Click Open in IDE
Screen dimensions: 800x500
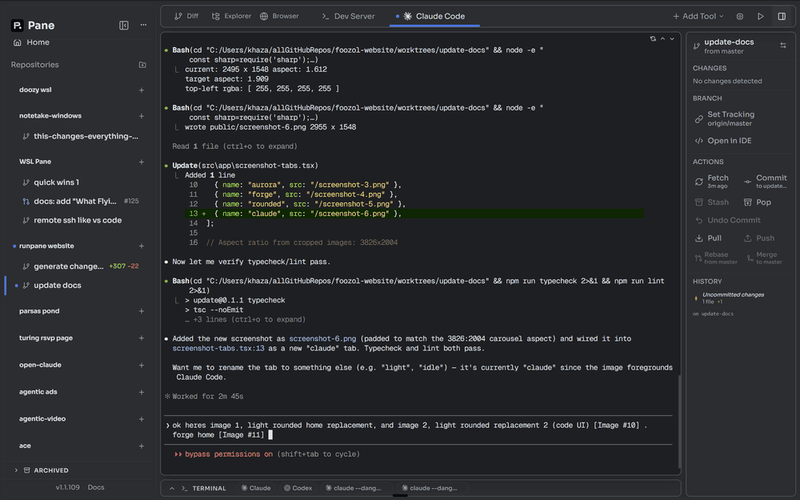(x=732, y=140)
